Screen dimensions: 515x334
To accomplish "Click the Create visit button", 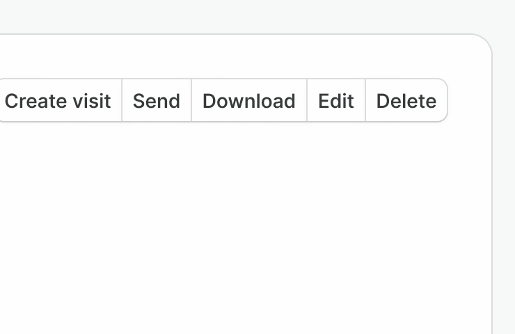I will click(x=58, y=101).
